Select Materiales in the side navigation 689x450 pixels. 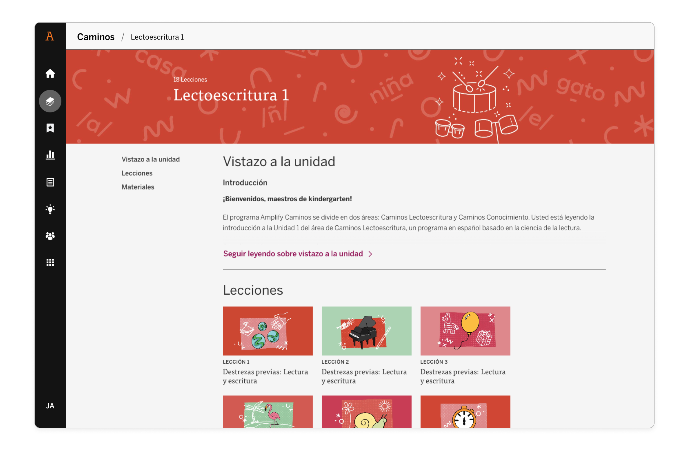point(138,187)
